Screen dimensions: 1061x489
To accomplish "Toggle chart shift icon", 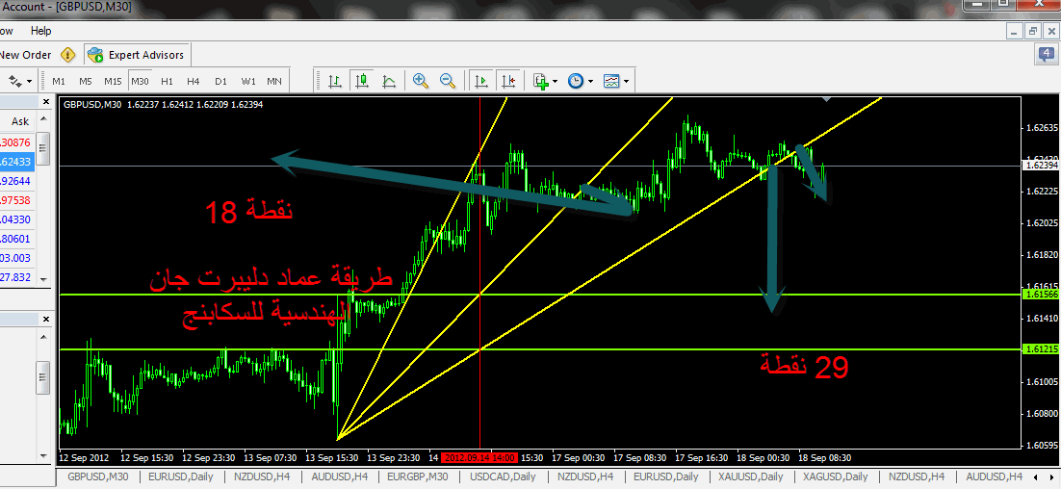I will click(x=509, y=81).
